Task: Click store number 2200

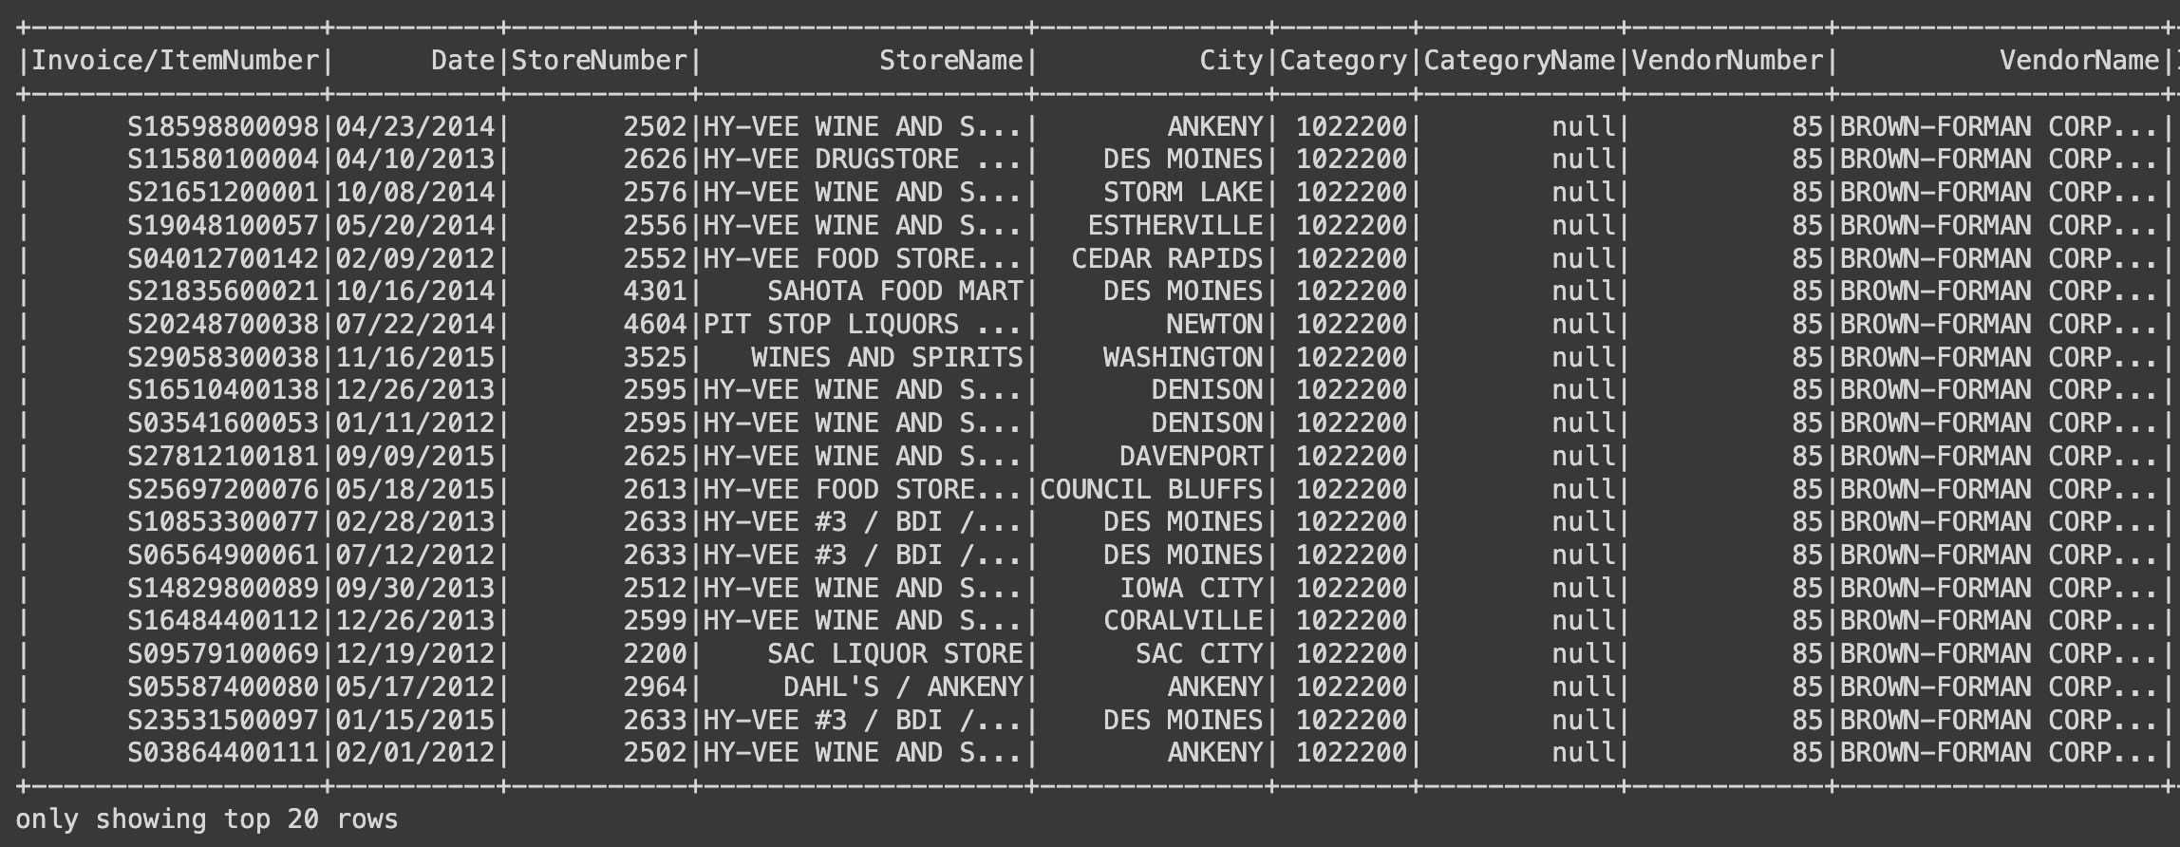Action: 655,654
